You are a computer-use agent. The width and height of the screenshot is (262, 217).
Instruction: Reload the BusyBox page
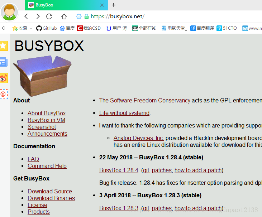49,16
